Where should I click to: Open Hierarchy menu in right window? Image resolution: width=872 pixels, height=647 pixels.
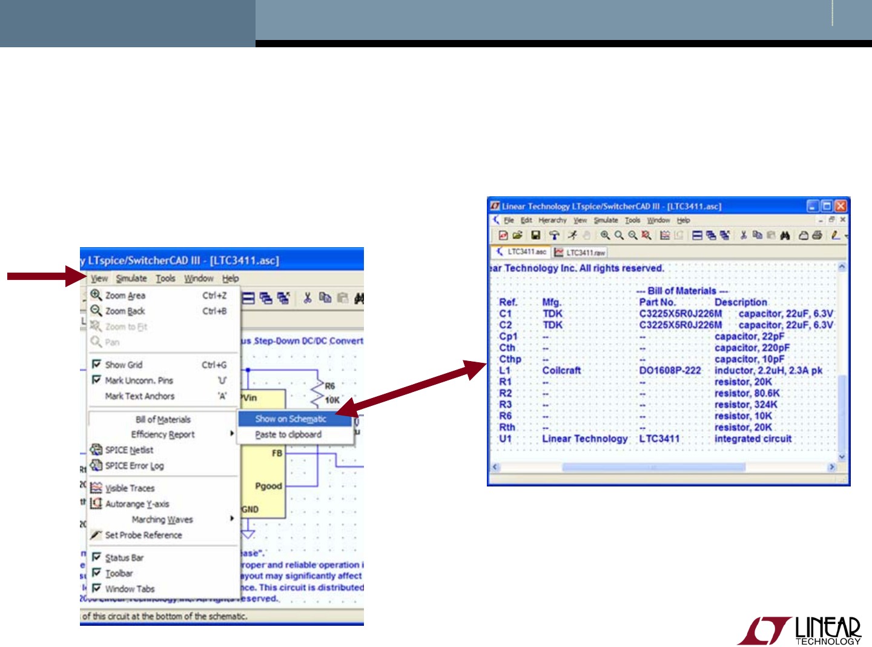(552, 221)
